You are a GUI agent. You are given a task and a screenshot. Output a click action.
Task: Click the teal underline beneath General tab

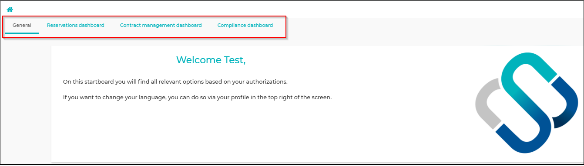(x=22, y=33)
